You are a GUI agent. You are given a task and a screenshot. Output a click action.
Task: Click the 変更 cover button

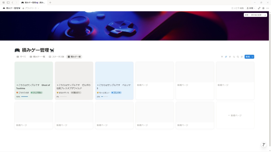pyautogui.click(x=247, y=15)
